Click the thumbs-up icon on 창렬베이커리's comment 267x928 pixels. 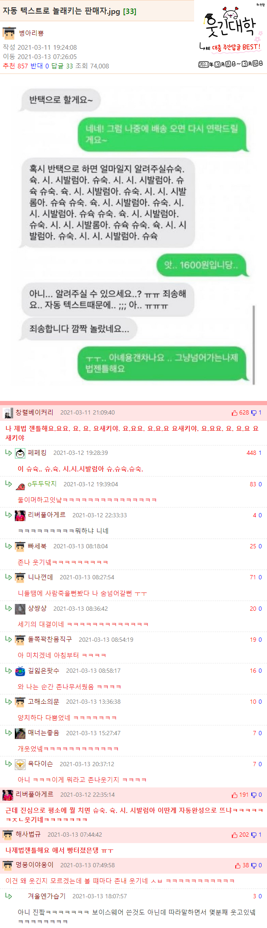pyautogui.click(x=234, y=413)
